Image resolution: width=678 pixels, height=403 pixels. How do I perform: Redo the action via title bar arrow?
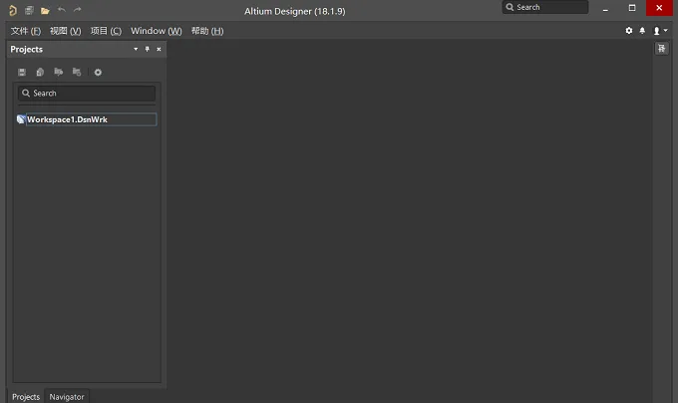point(78,10)
